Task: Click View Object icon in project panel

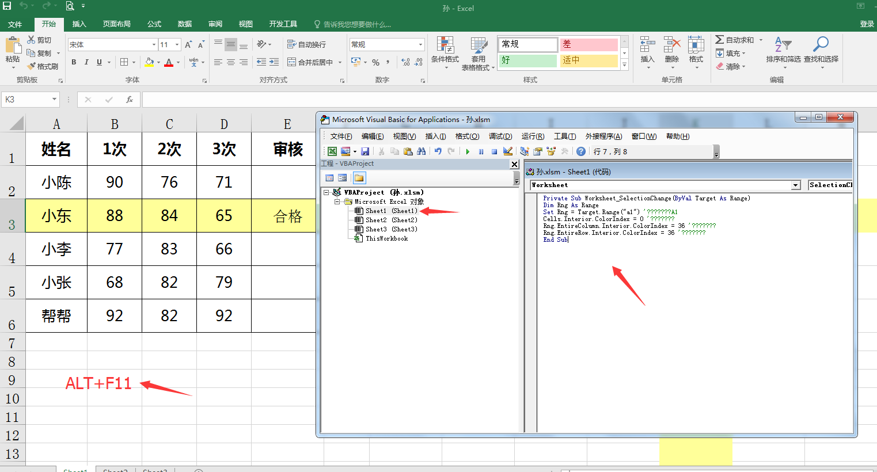Action: click(343, 178)
